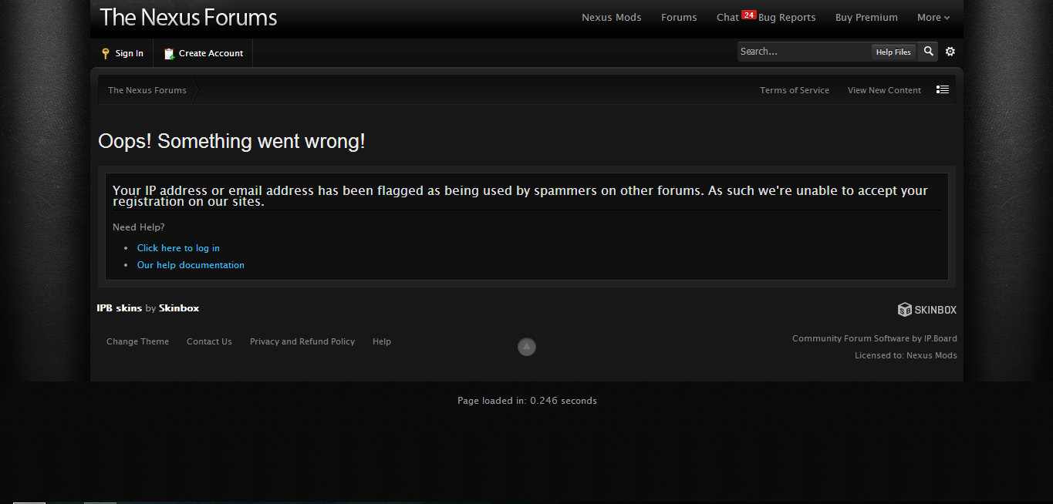Open the Help Files search filter
Image resolution: width=1053 pixels, height=504 pixels.
pos(893,52)
